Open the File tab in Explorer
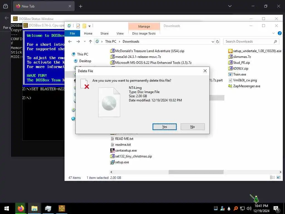This screenshot has height=214, width=285. [x=72, y=33]
